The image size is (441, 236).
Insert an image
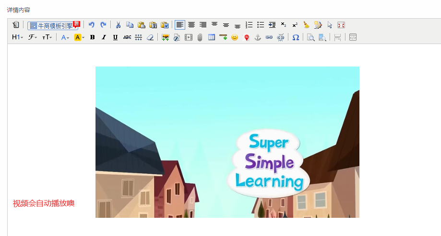pyautogui.click(x=166, y=37)
